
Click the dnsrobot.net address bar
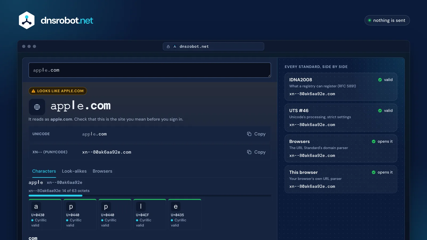pos(213,46)
